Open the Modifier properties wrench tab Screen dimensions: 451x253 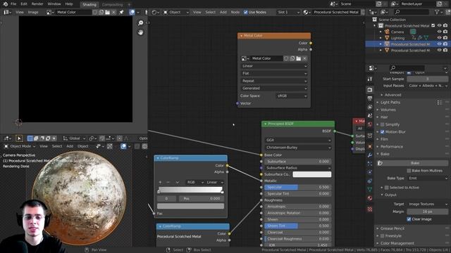370,155
